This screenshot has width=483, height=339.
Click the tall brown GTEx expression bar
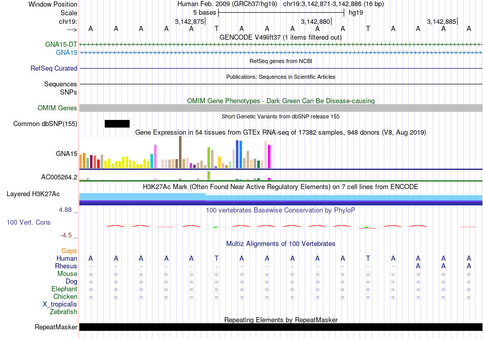pos(180,152)
